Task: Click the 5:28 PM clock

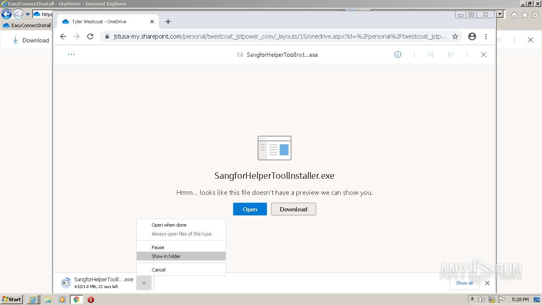Action: (x=520, y=299)
